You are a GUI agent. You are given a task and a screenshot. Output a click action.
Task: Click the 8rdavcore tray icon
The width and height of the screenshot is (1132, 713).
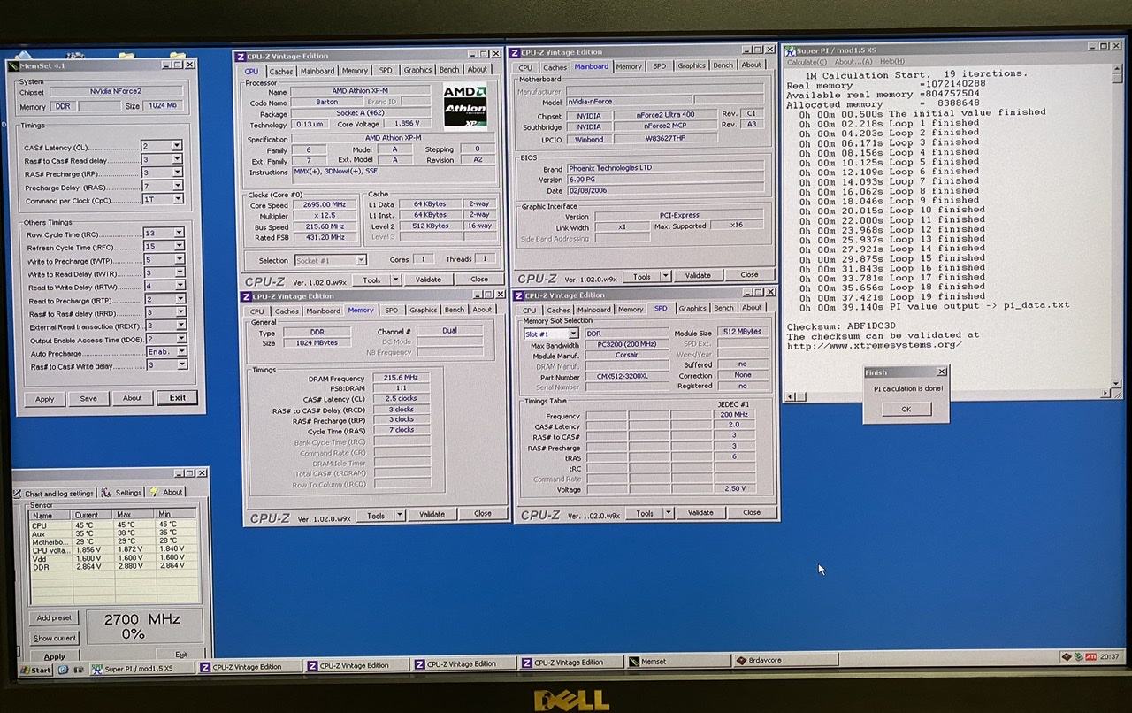pos(1067,656)
